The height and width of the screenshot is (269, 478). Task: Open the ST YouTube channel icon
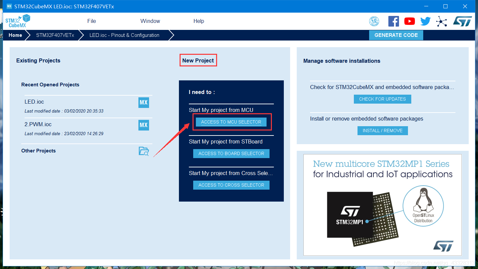coord(410,21)
